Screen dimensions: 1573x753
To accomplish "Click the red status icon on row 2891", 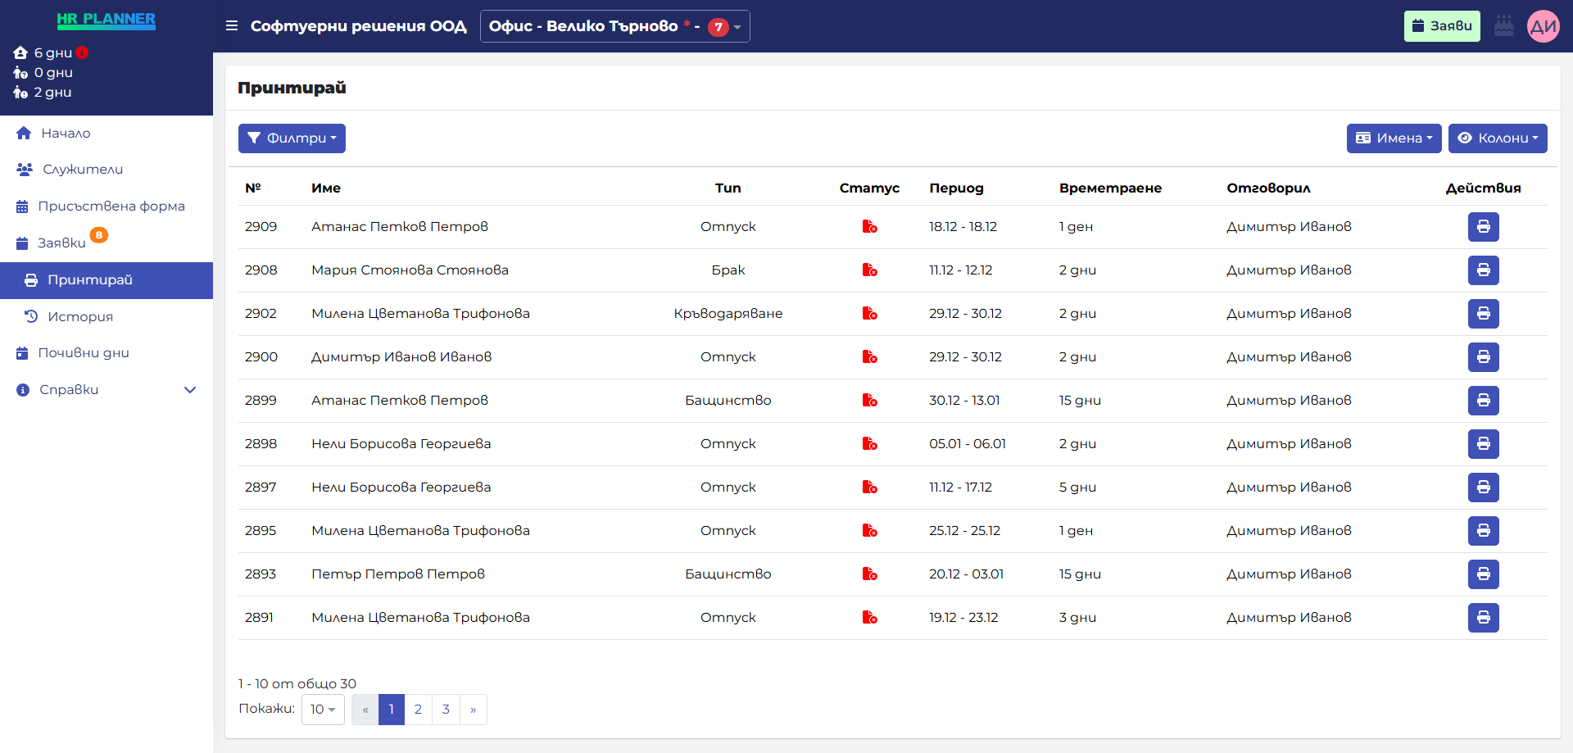I will [x=870, y=618].
